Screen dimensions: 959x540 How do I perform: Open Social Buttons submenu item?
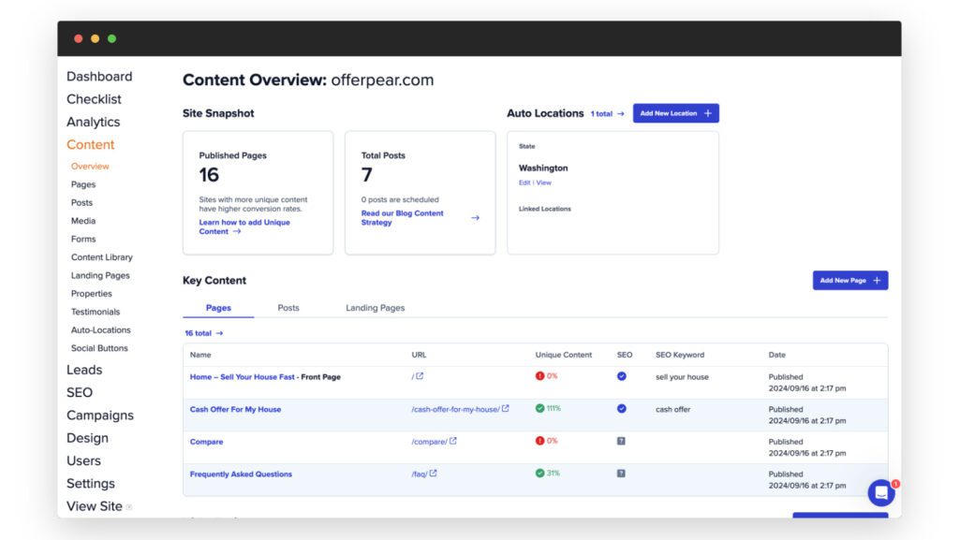pos(99,348)
